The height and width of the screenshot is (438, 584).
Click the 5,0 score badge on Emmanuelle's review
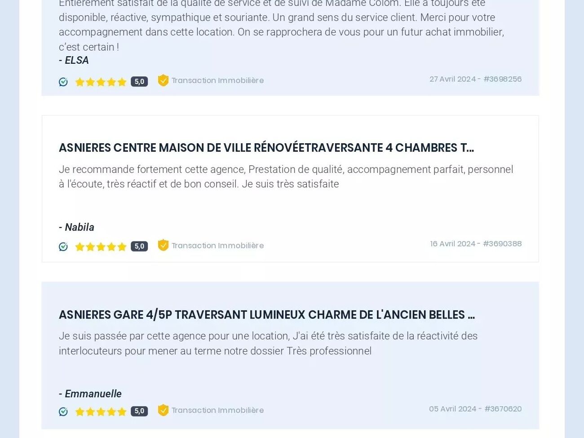(x=139, y=411)
